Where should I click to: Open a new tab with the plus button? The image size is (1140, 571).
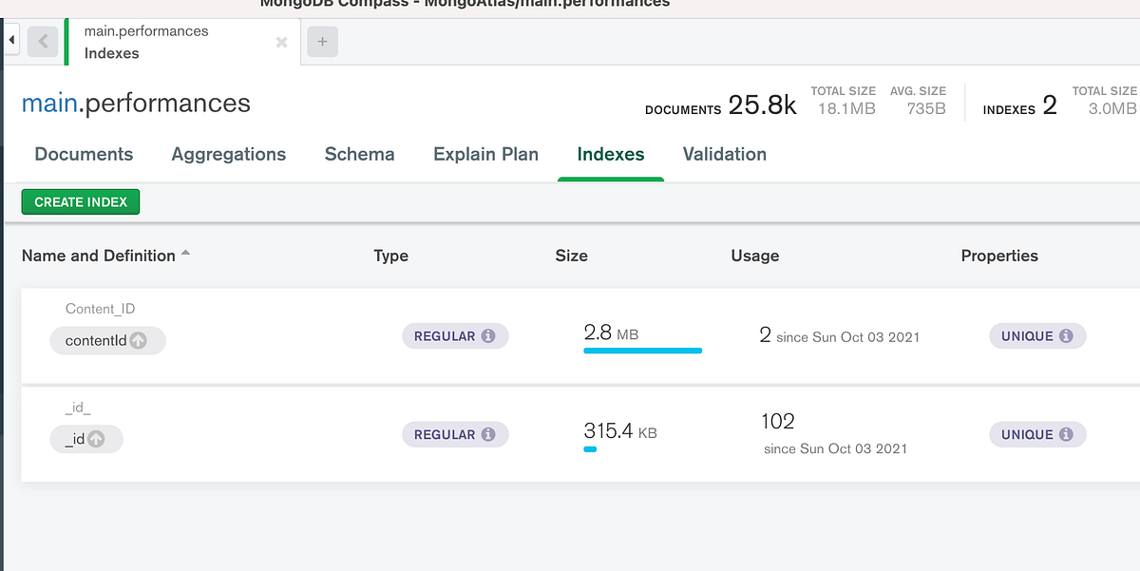321,40
